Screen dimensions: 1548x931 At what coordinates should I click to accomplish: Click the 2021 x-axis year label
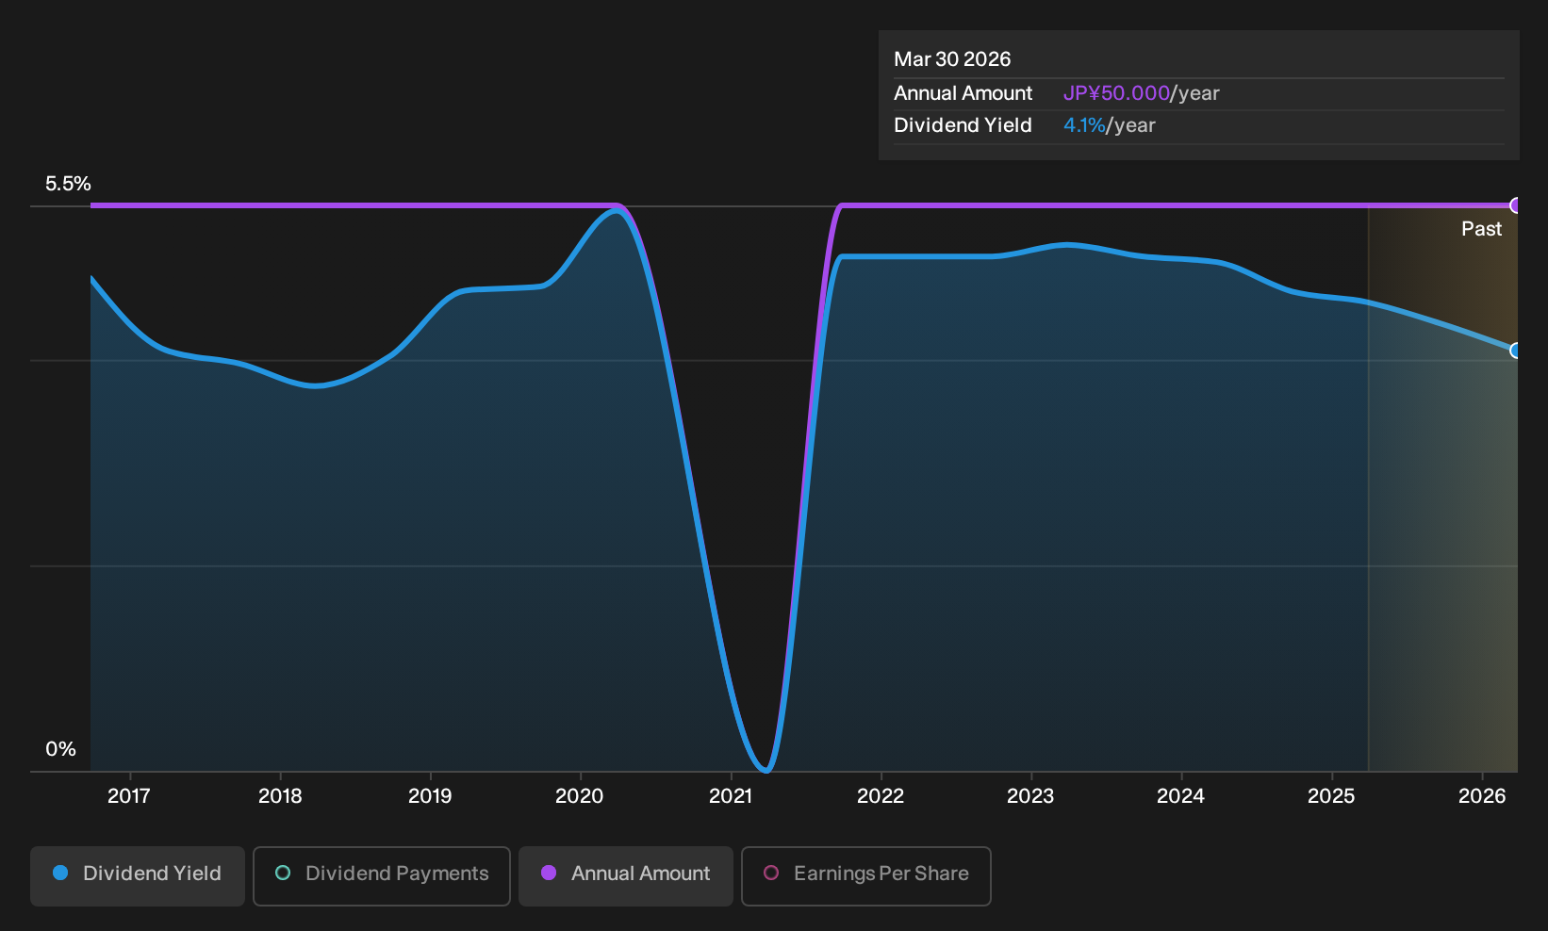click(x=731, y=796)
